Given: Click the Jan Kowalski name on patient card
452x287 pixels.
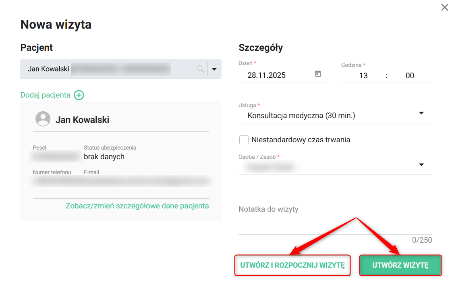Looking at the screenshot, I should [x=82, y=120].
